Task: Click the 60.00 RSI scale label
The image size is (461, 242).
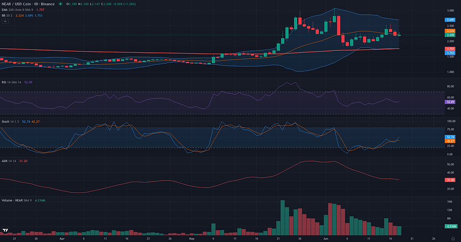Action: coord(450,98)
